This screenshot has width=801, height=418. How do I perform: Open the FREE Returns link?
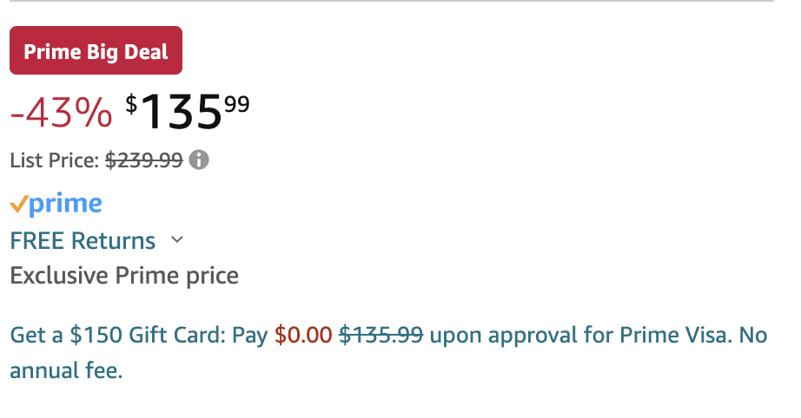click(x=83, y=240)
